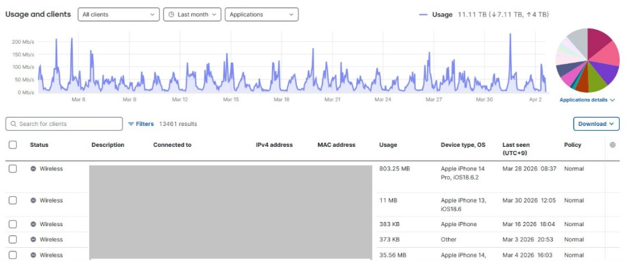The image size is (628, 261).
Task: Sort by Last seen (UTC+9) column header
Action: click(x=516, y=149)
